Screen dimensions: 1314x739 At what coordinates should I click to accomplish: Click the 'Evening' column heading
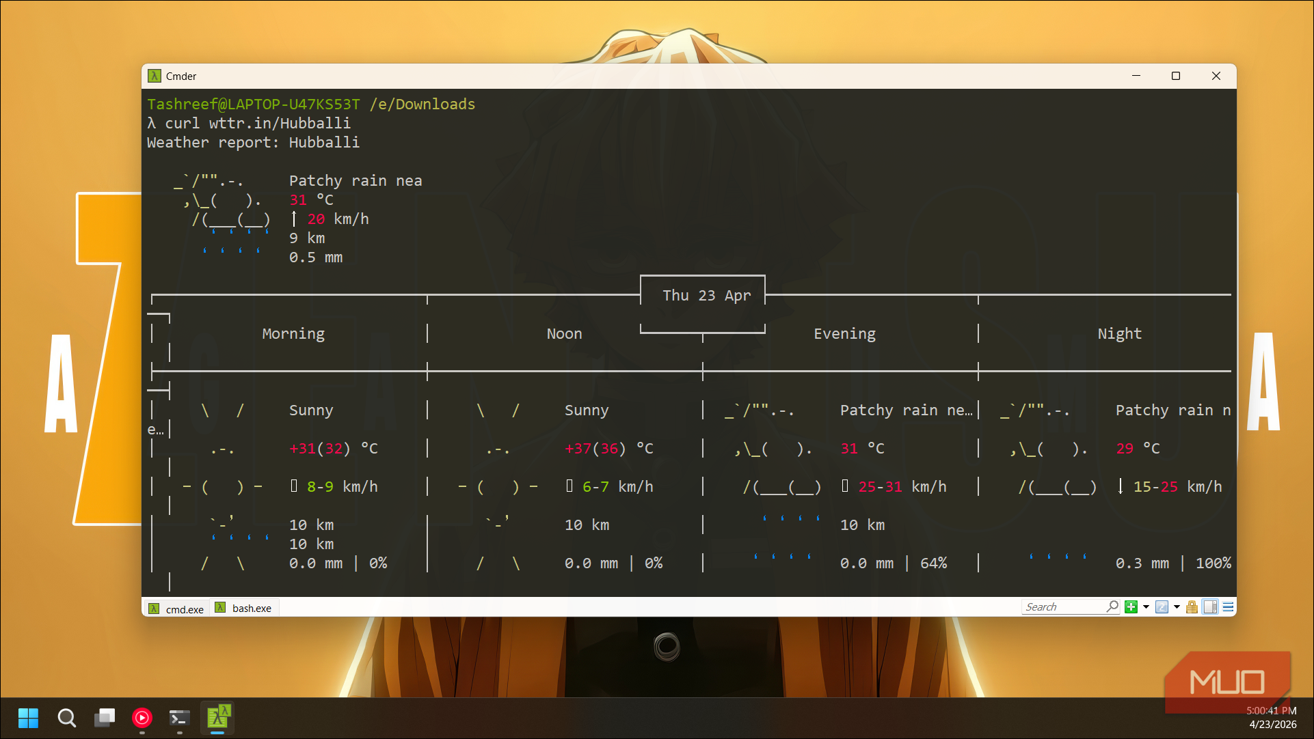[844, 334]
